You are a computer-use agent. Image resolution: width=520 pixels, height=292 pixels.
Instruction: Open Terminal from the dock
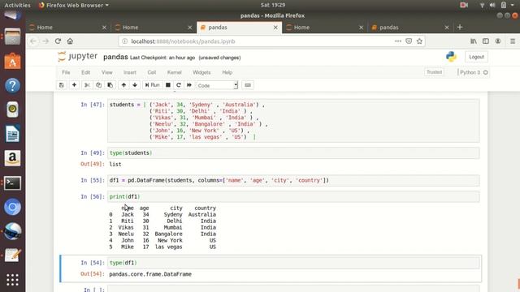[13, 182]
